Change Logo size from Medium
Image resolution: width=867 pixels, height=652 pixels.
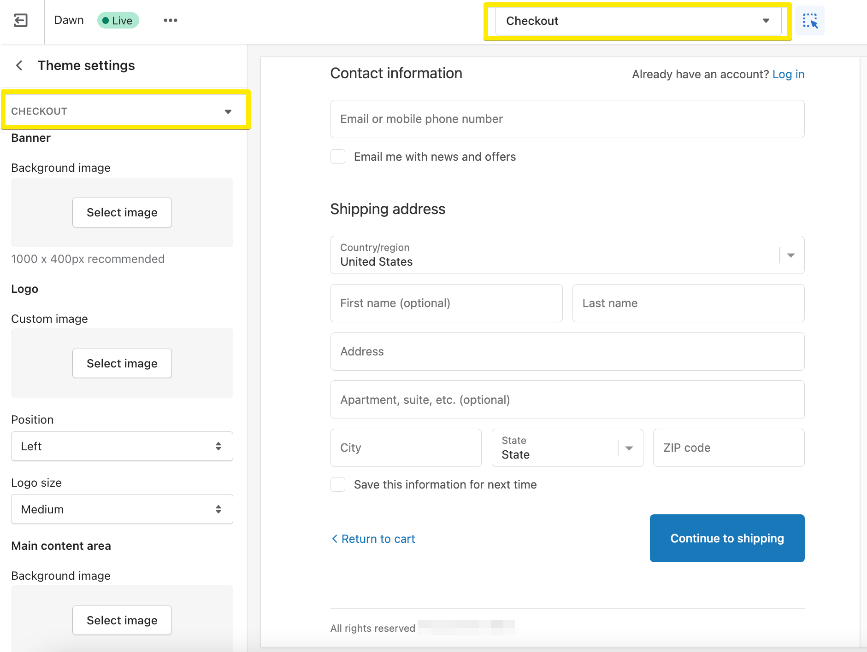pos(122,509)
